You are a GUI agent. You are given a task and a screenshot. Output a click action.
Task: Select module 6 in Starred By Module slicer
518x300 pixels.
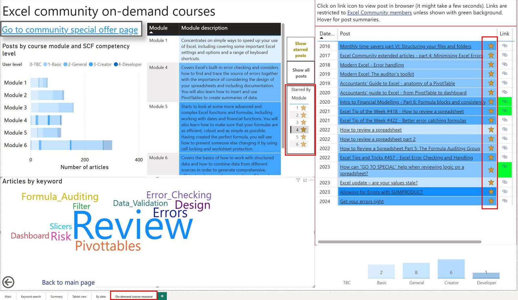[x=300, y=144]
